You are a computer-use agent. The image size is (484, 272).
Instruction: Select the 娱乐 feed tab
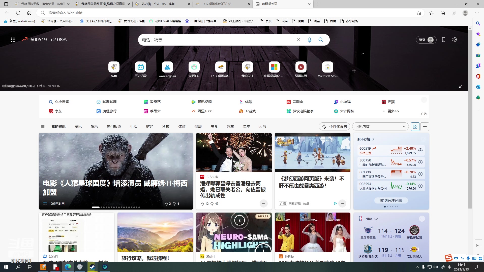coord(94,126)
